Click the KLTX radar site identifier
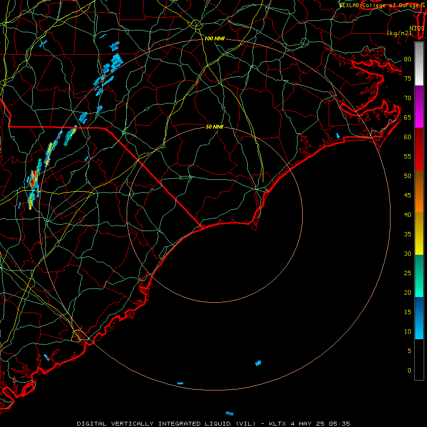The width and height of the screenshot is (427, 427). point(278,424)
